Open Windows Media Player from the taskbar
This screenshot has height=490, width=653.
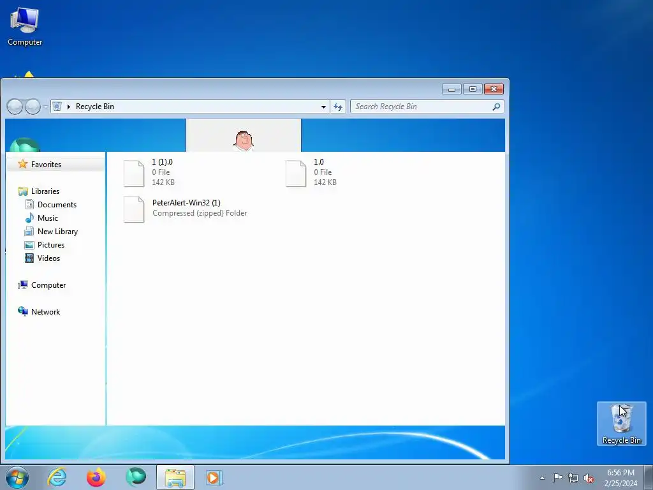pyautogui.click(x=214, y=477)
